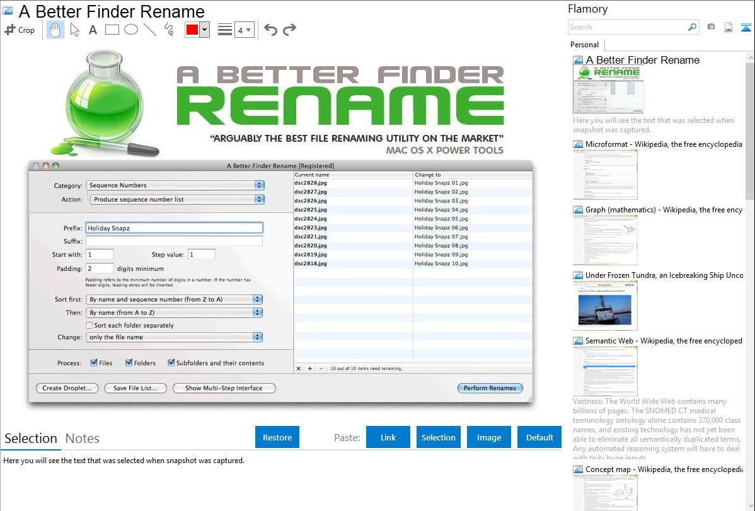Image resolution: width=755 pixels, height=511 pixels.
Task: Click the X clear list icon
Action: (299, 369)
